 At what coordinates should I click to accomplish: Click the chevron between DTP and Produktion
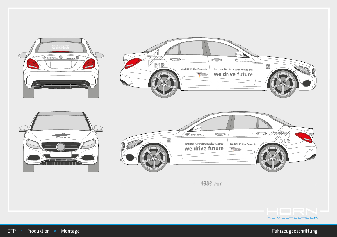pyautogui.click(x=21, y=231)
